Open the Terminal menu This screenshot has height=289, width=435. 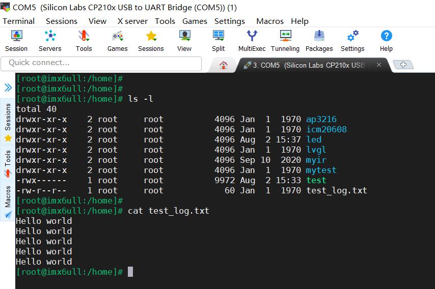[x=18, y=21]
